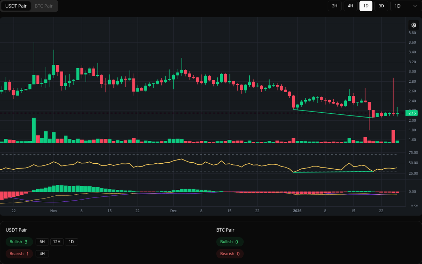This screenshot has width=422, height=264.
Task: Click the BTC Pair summary heading
Action: [225, 230]
